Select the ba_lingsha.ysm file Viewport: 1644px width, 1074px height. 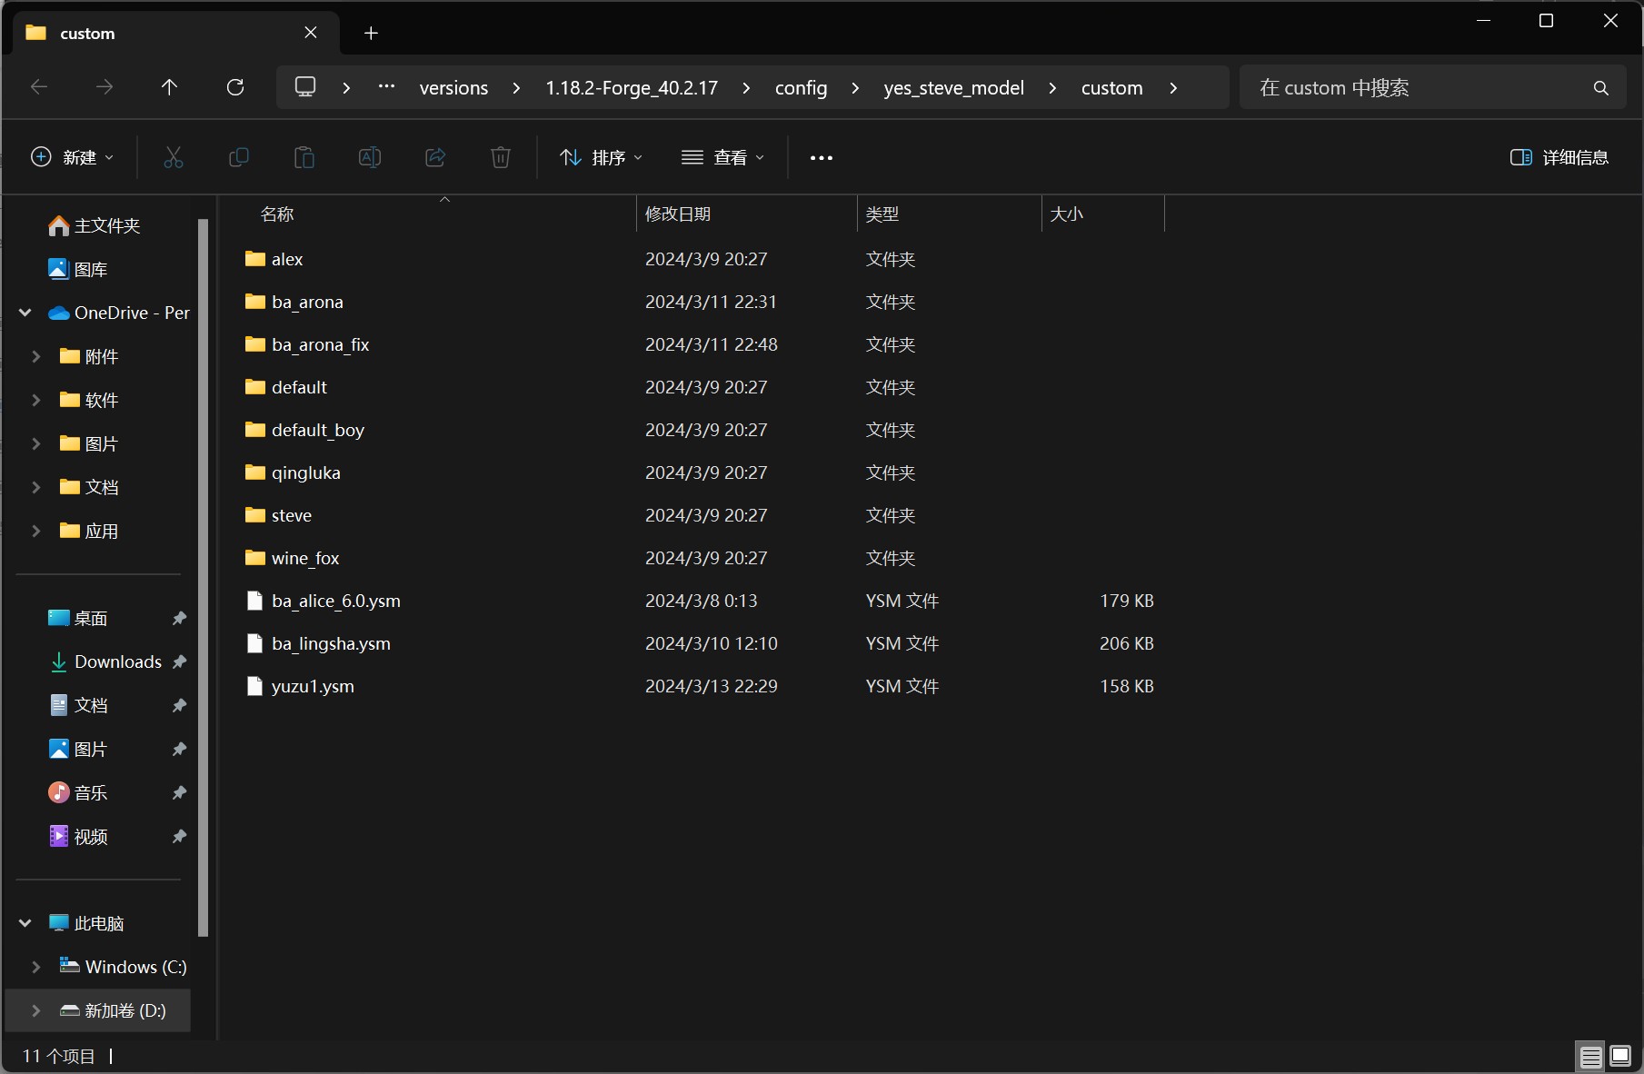tap(331, 644)
